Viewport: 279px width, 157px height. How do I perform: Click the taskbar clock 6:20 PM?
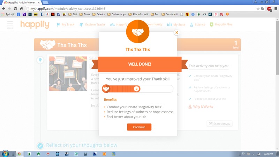coord(269,154)
